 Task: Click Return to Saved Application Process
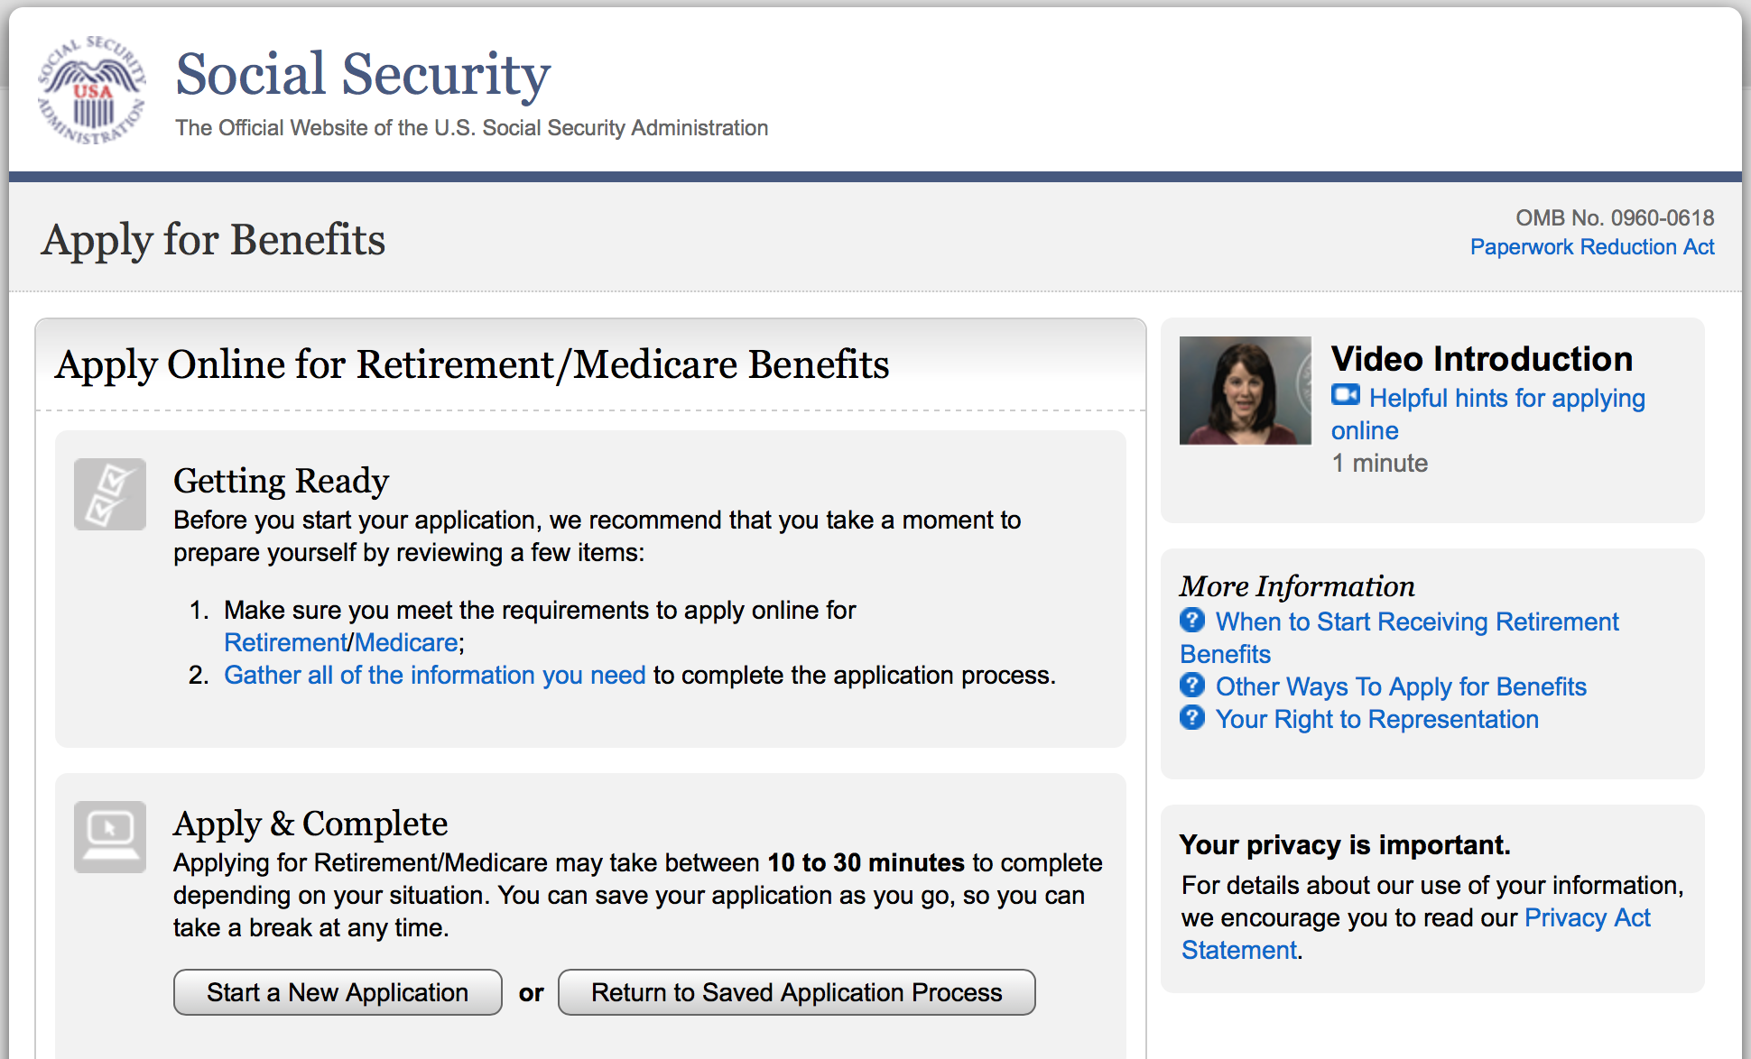tap(796, 992)
